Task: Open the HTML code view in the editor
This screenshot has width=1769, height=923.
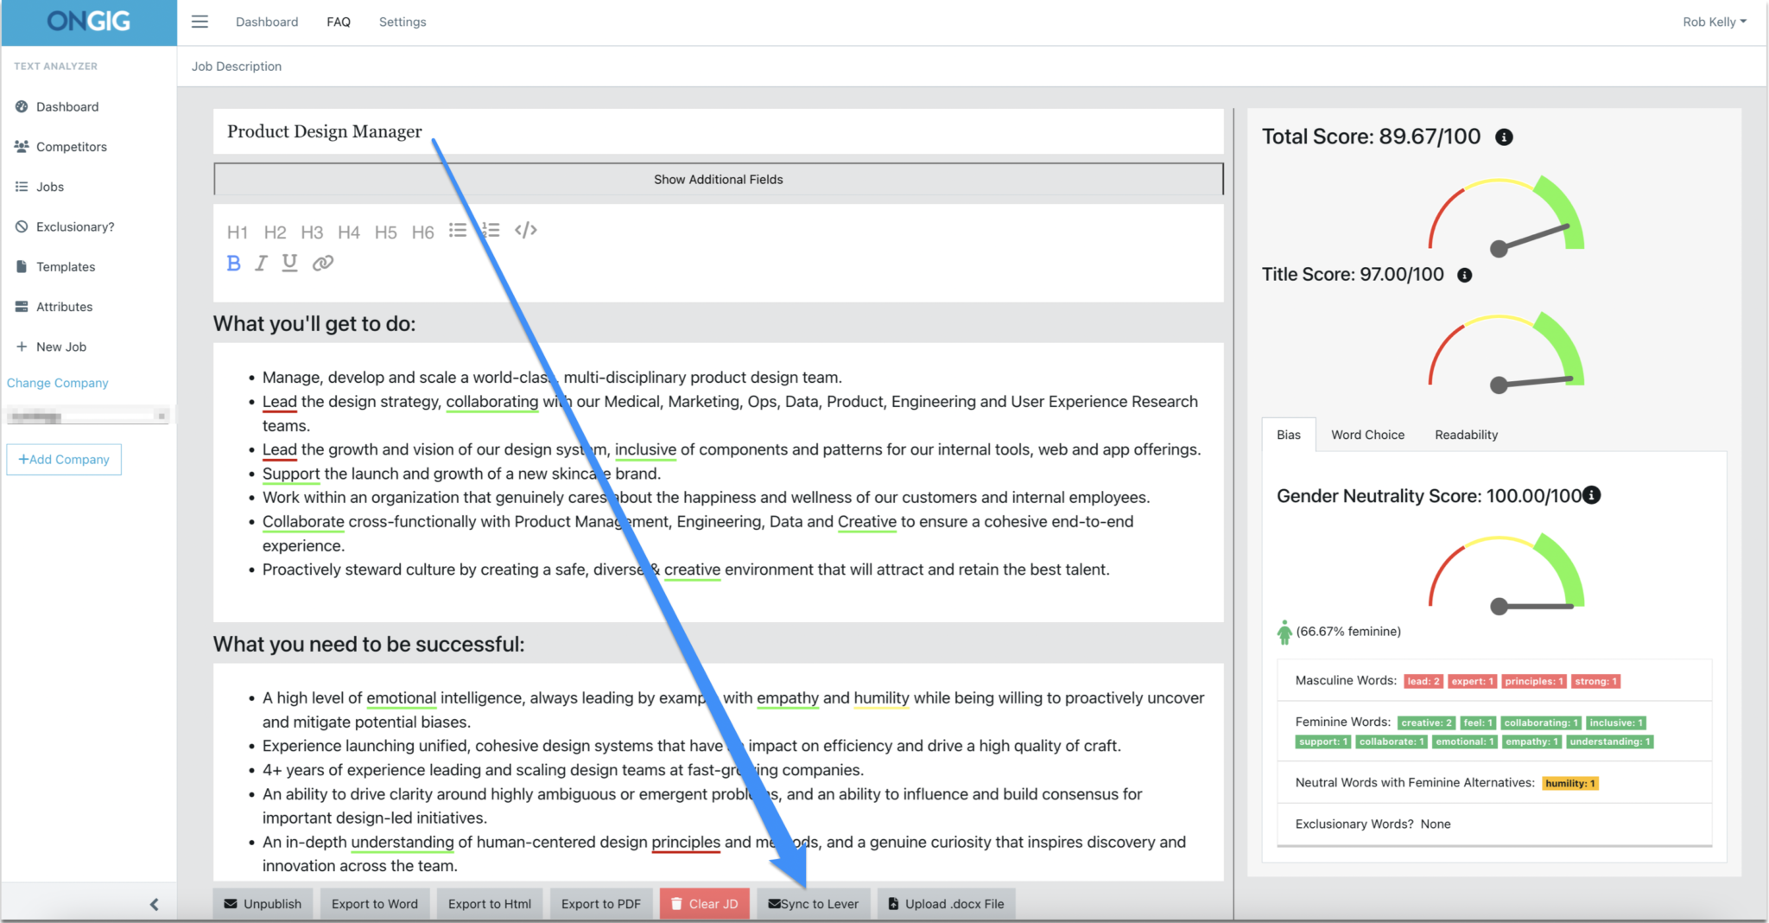Action: [x=525, y=230]
